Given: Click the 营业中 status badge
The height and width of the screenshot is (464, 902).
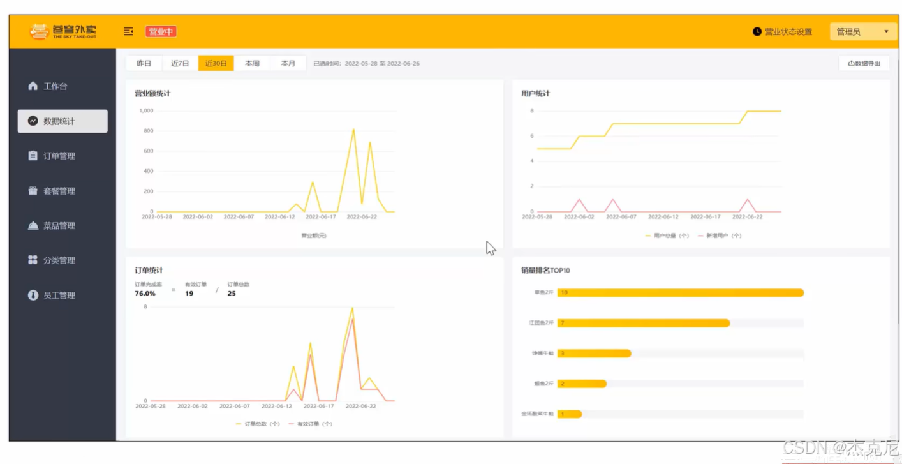Looking at the screenshot, I should [x=161, y=31].
